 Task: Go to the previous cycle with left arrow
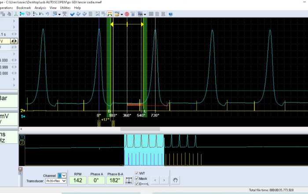tap(155, 179)
